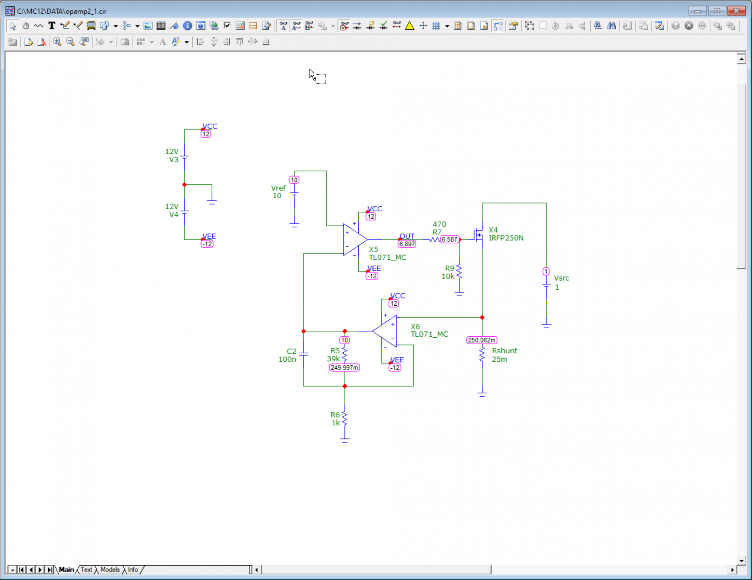Open the grid options dropdown arrow
This screenshot has height=580, width=752.
point(447,26)
